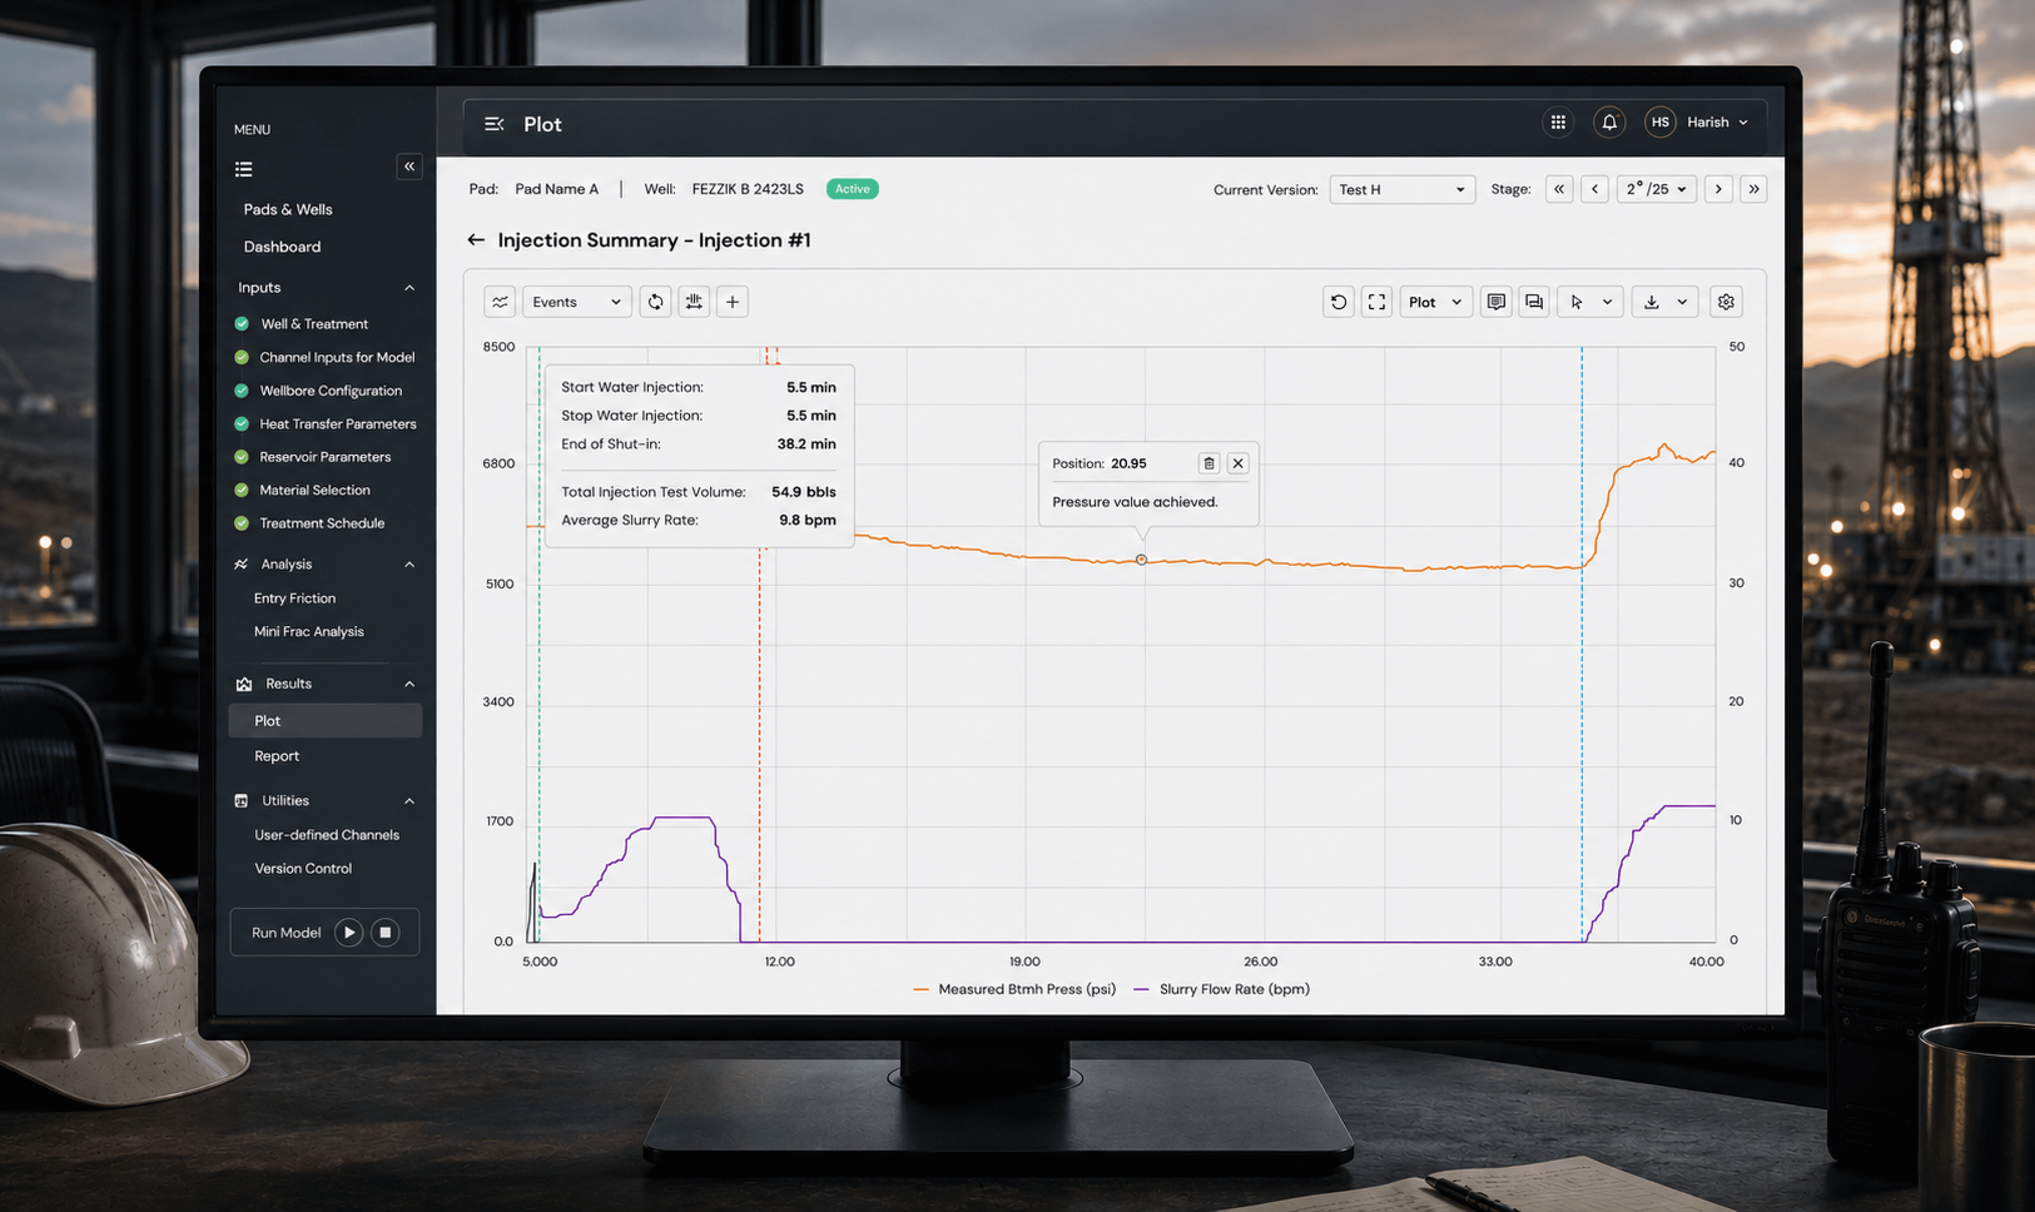Toggle the hamburger menu beside Plot title

pos(494,124)
